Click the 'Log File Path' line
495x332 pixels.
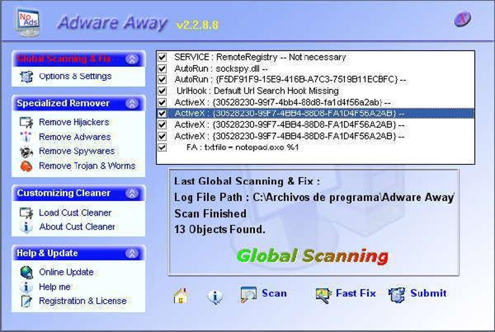314,197
